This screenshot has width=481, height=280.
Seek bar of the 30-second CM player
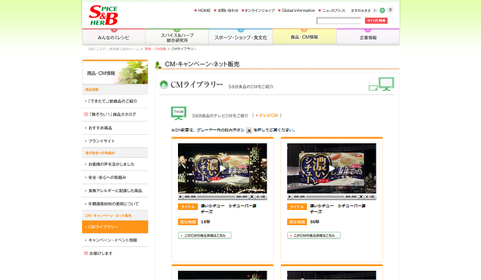coord(326,197)
